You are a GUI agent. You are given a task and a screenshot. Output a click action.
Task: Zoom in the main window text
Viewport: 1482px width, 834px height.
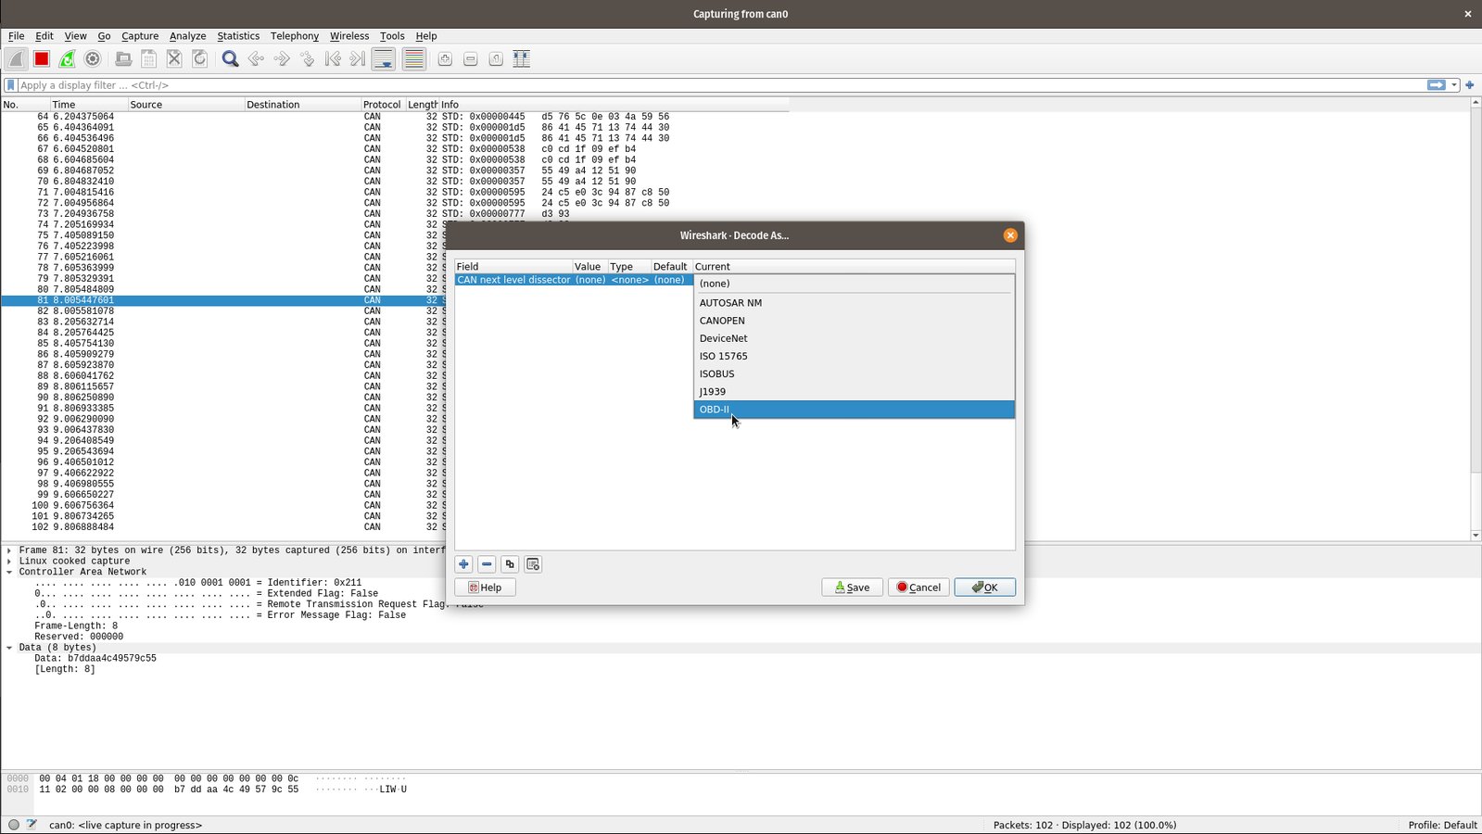(x=445, y=59)
